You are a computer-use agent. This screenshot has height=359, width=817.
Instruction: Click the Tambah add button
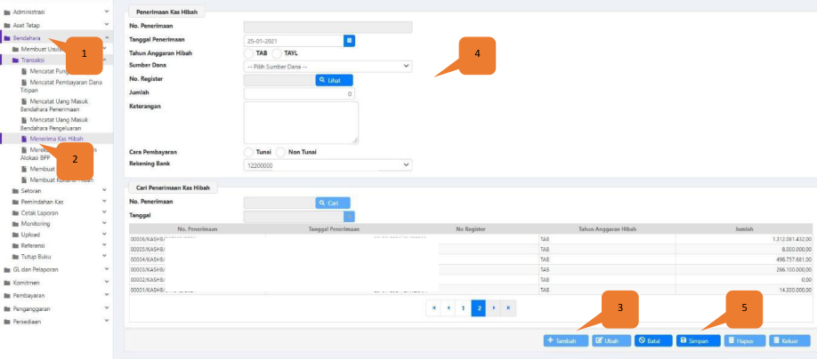565,340
